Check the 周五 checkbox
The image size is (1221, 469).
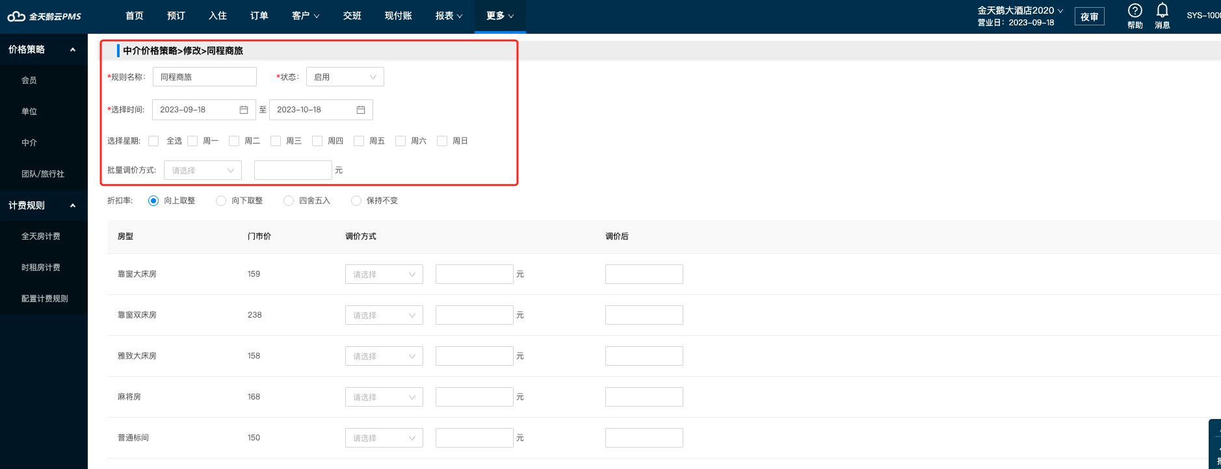pyautogui.click(x=359, y=141)
